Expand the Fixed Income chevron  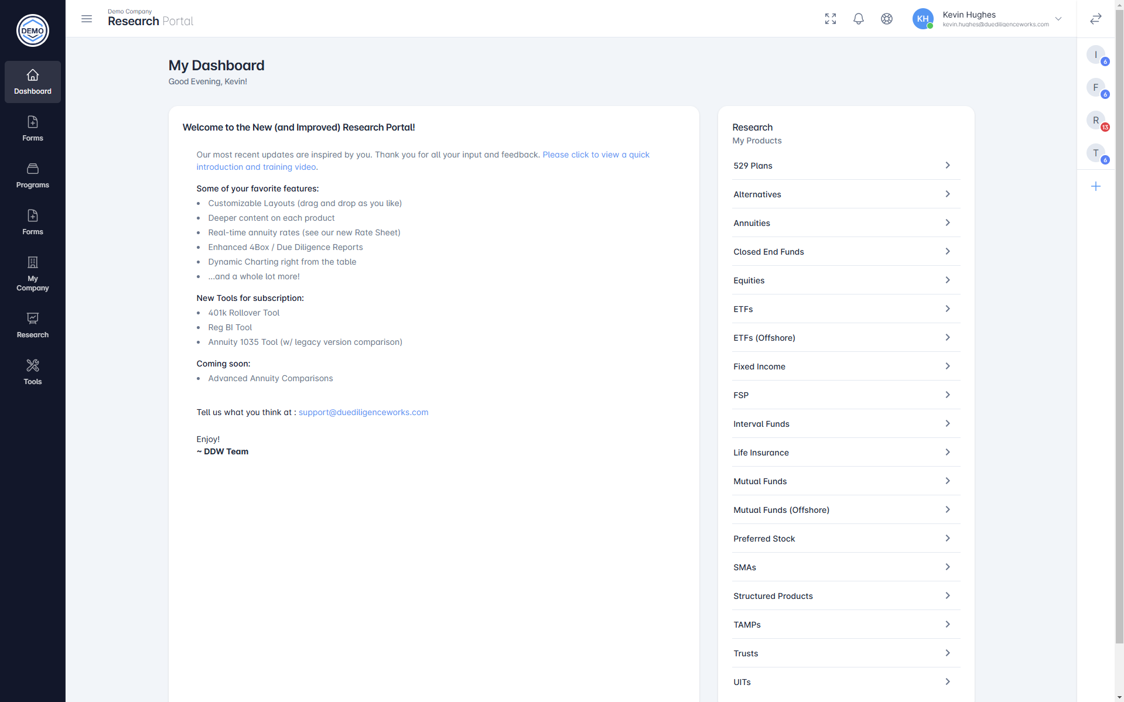(948, 366)
